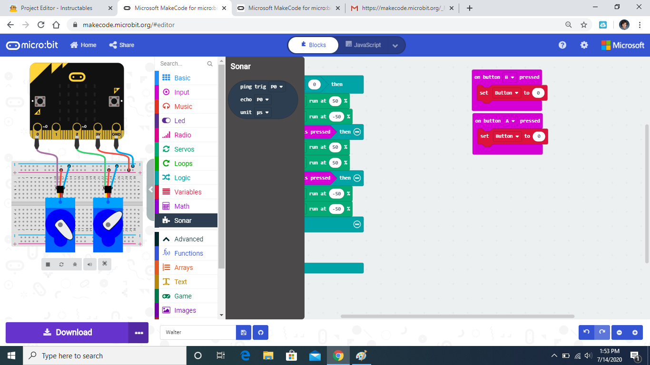Click the toolbox search magnifier icon
Image resolution: width=650 pixels, height=365 pixels.
tap(210, 64)
